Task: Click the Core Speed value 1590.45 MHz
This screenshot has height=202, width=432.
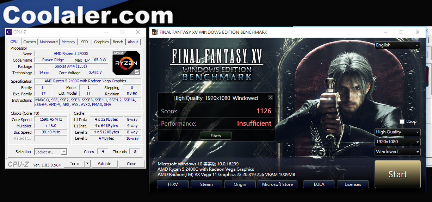Action: tap(51, 120)
